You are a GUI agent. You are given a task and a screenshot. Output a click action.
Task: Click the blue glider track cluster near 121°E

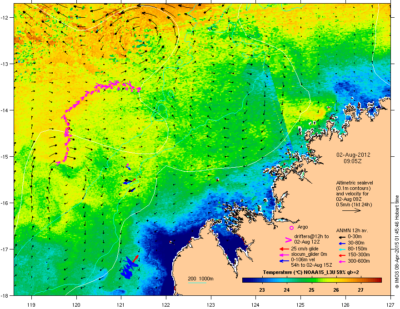coord(129,267)
